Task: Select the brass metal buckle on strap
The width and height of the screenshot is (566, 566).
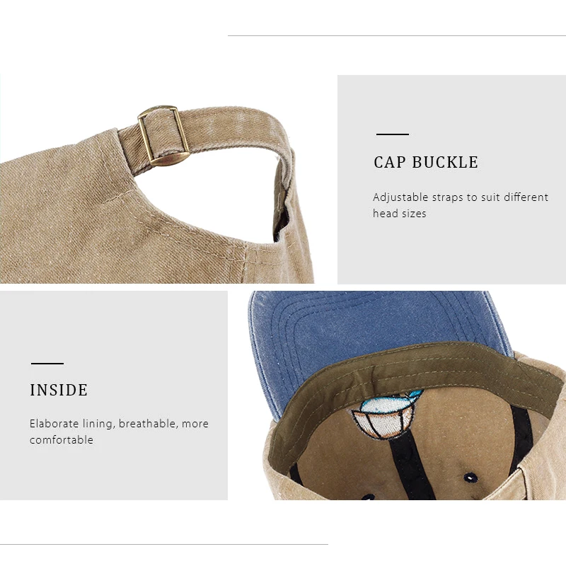Action: point(163,136)
